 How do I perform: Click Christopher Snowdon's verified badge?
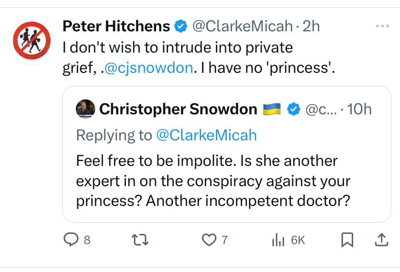click(x=294, y=109)
